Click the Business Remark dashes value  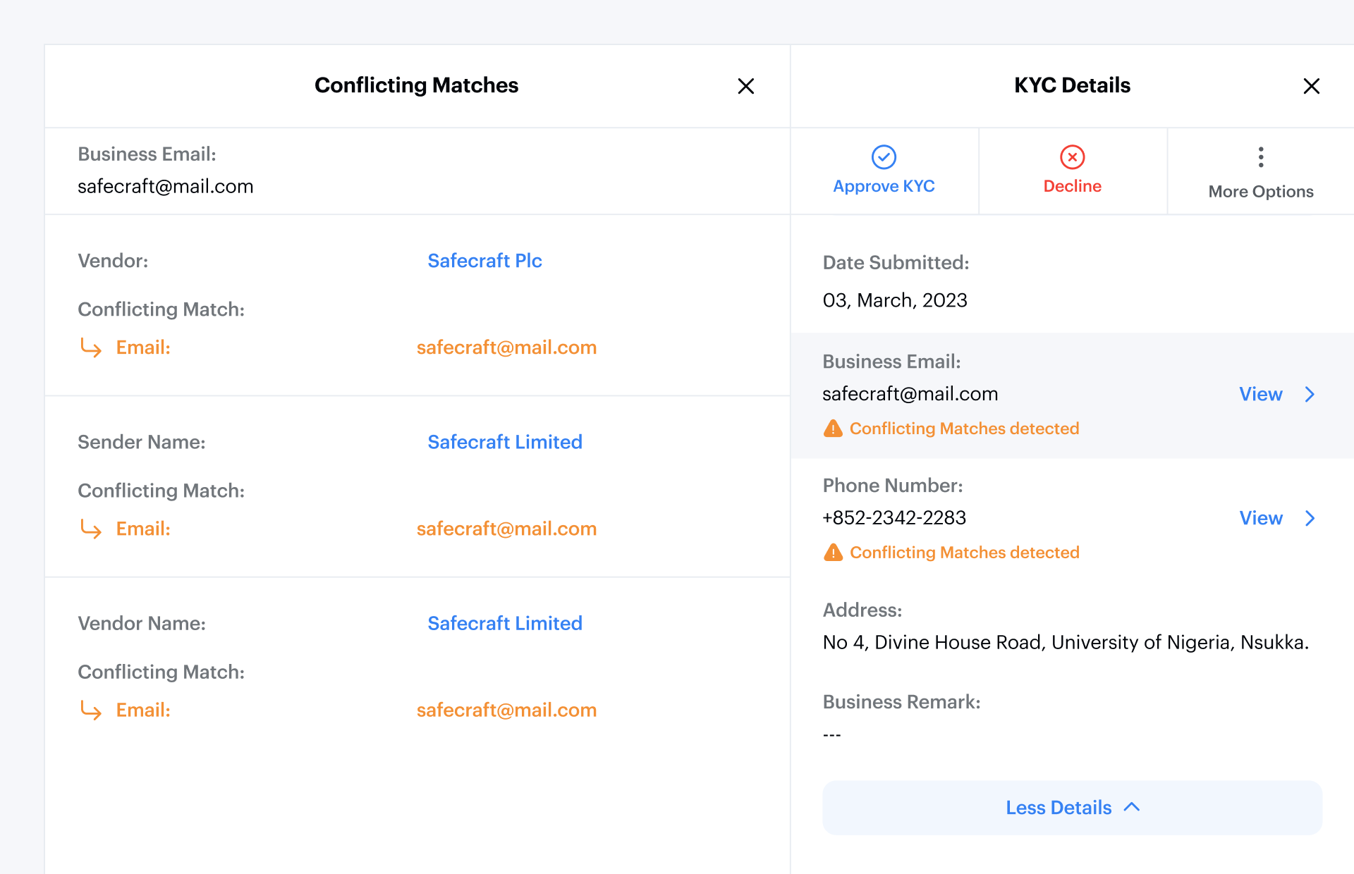tap(831, 735)
